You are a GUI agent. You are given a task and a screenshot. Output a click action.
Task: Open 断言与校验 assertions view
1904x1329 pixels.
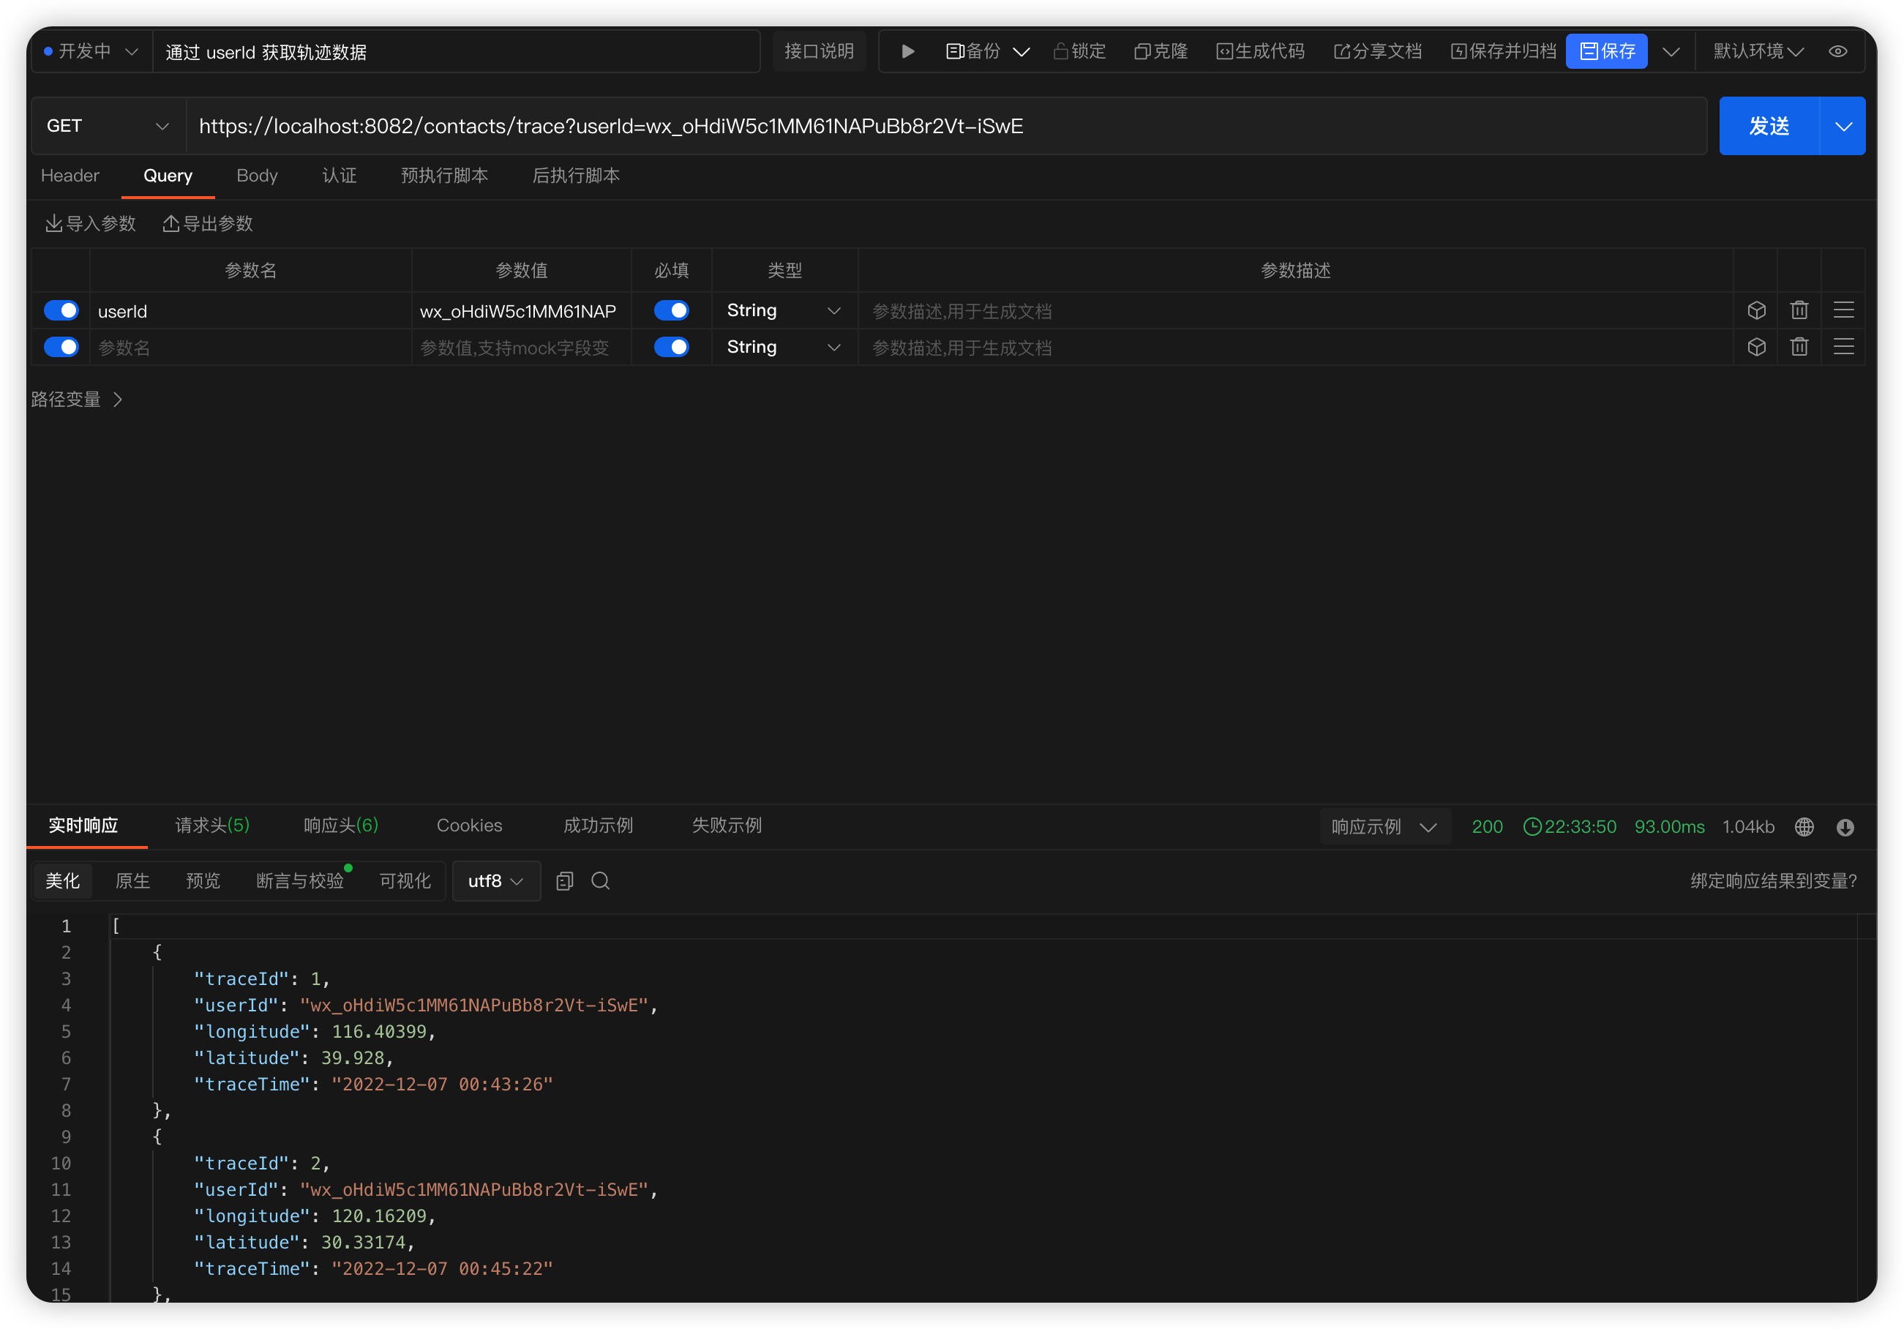click(x=299, y=882)
